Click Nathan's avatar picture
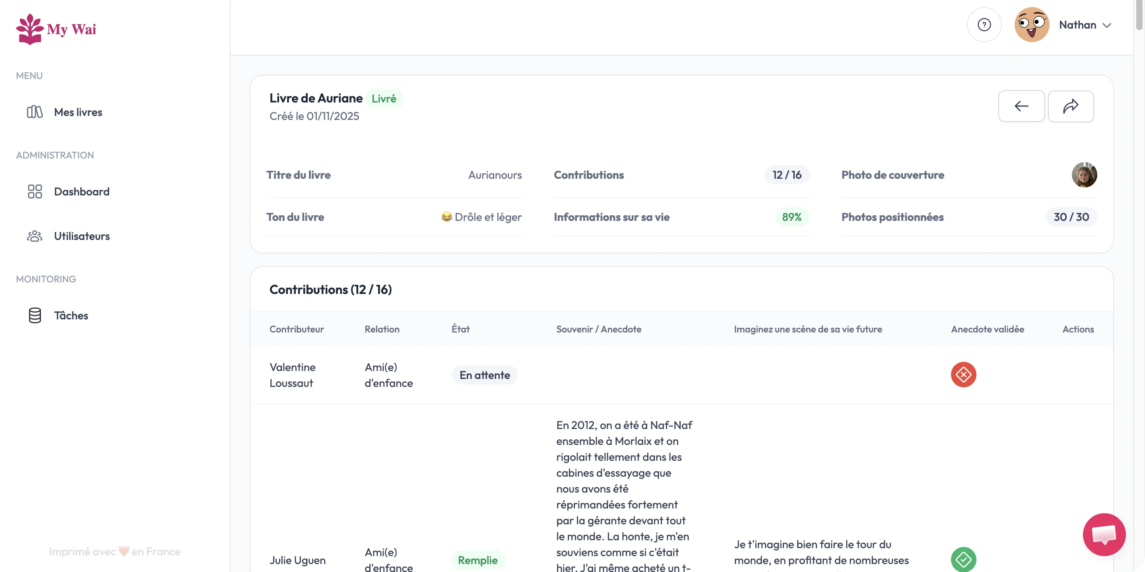 coord(1032,25)
